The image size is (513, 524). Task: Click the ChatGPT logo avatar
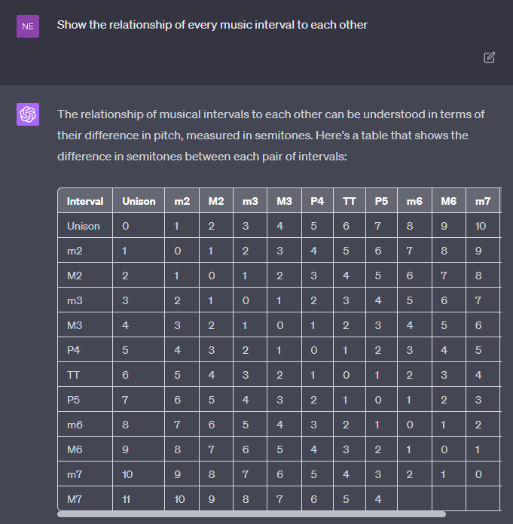coord(28,114)
